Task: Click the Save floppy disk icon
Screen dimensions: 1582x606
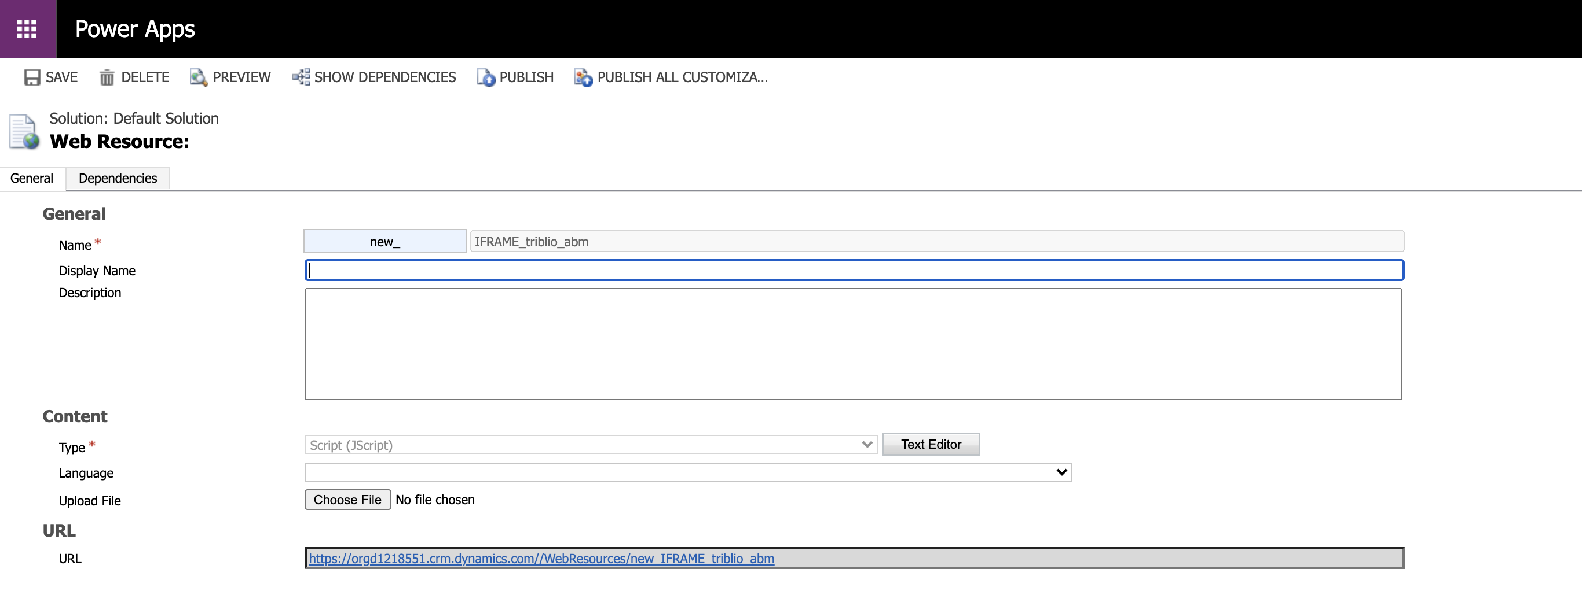Action: pos(32,77)
